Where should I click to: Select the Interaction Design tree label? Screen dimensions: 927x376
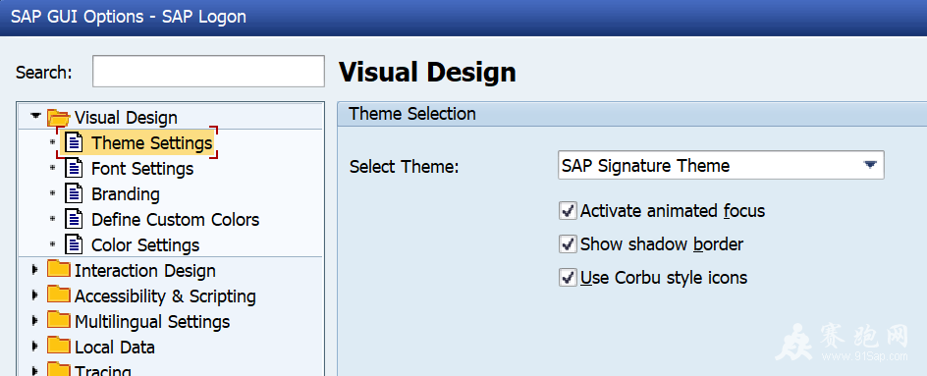(x=145, y=271)
